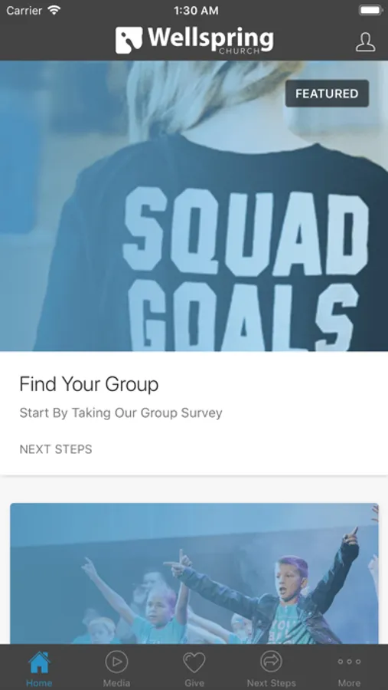Tap the Give heart icon
This screenshot has height=690, width=388.
(x=194, y=662)
